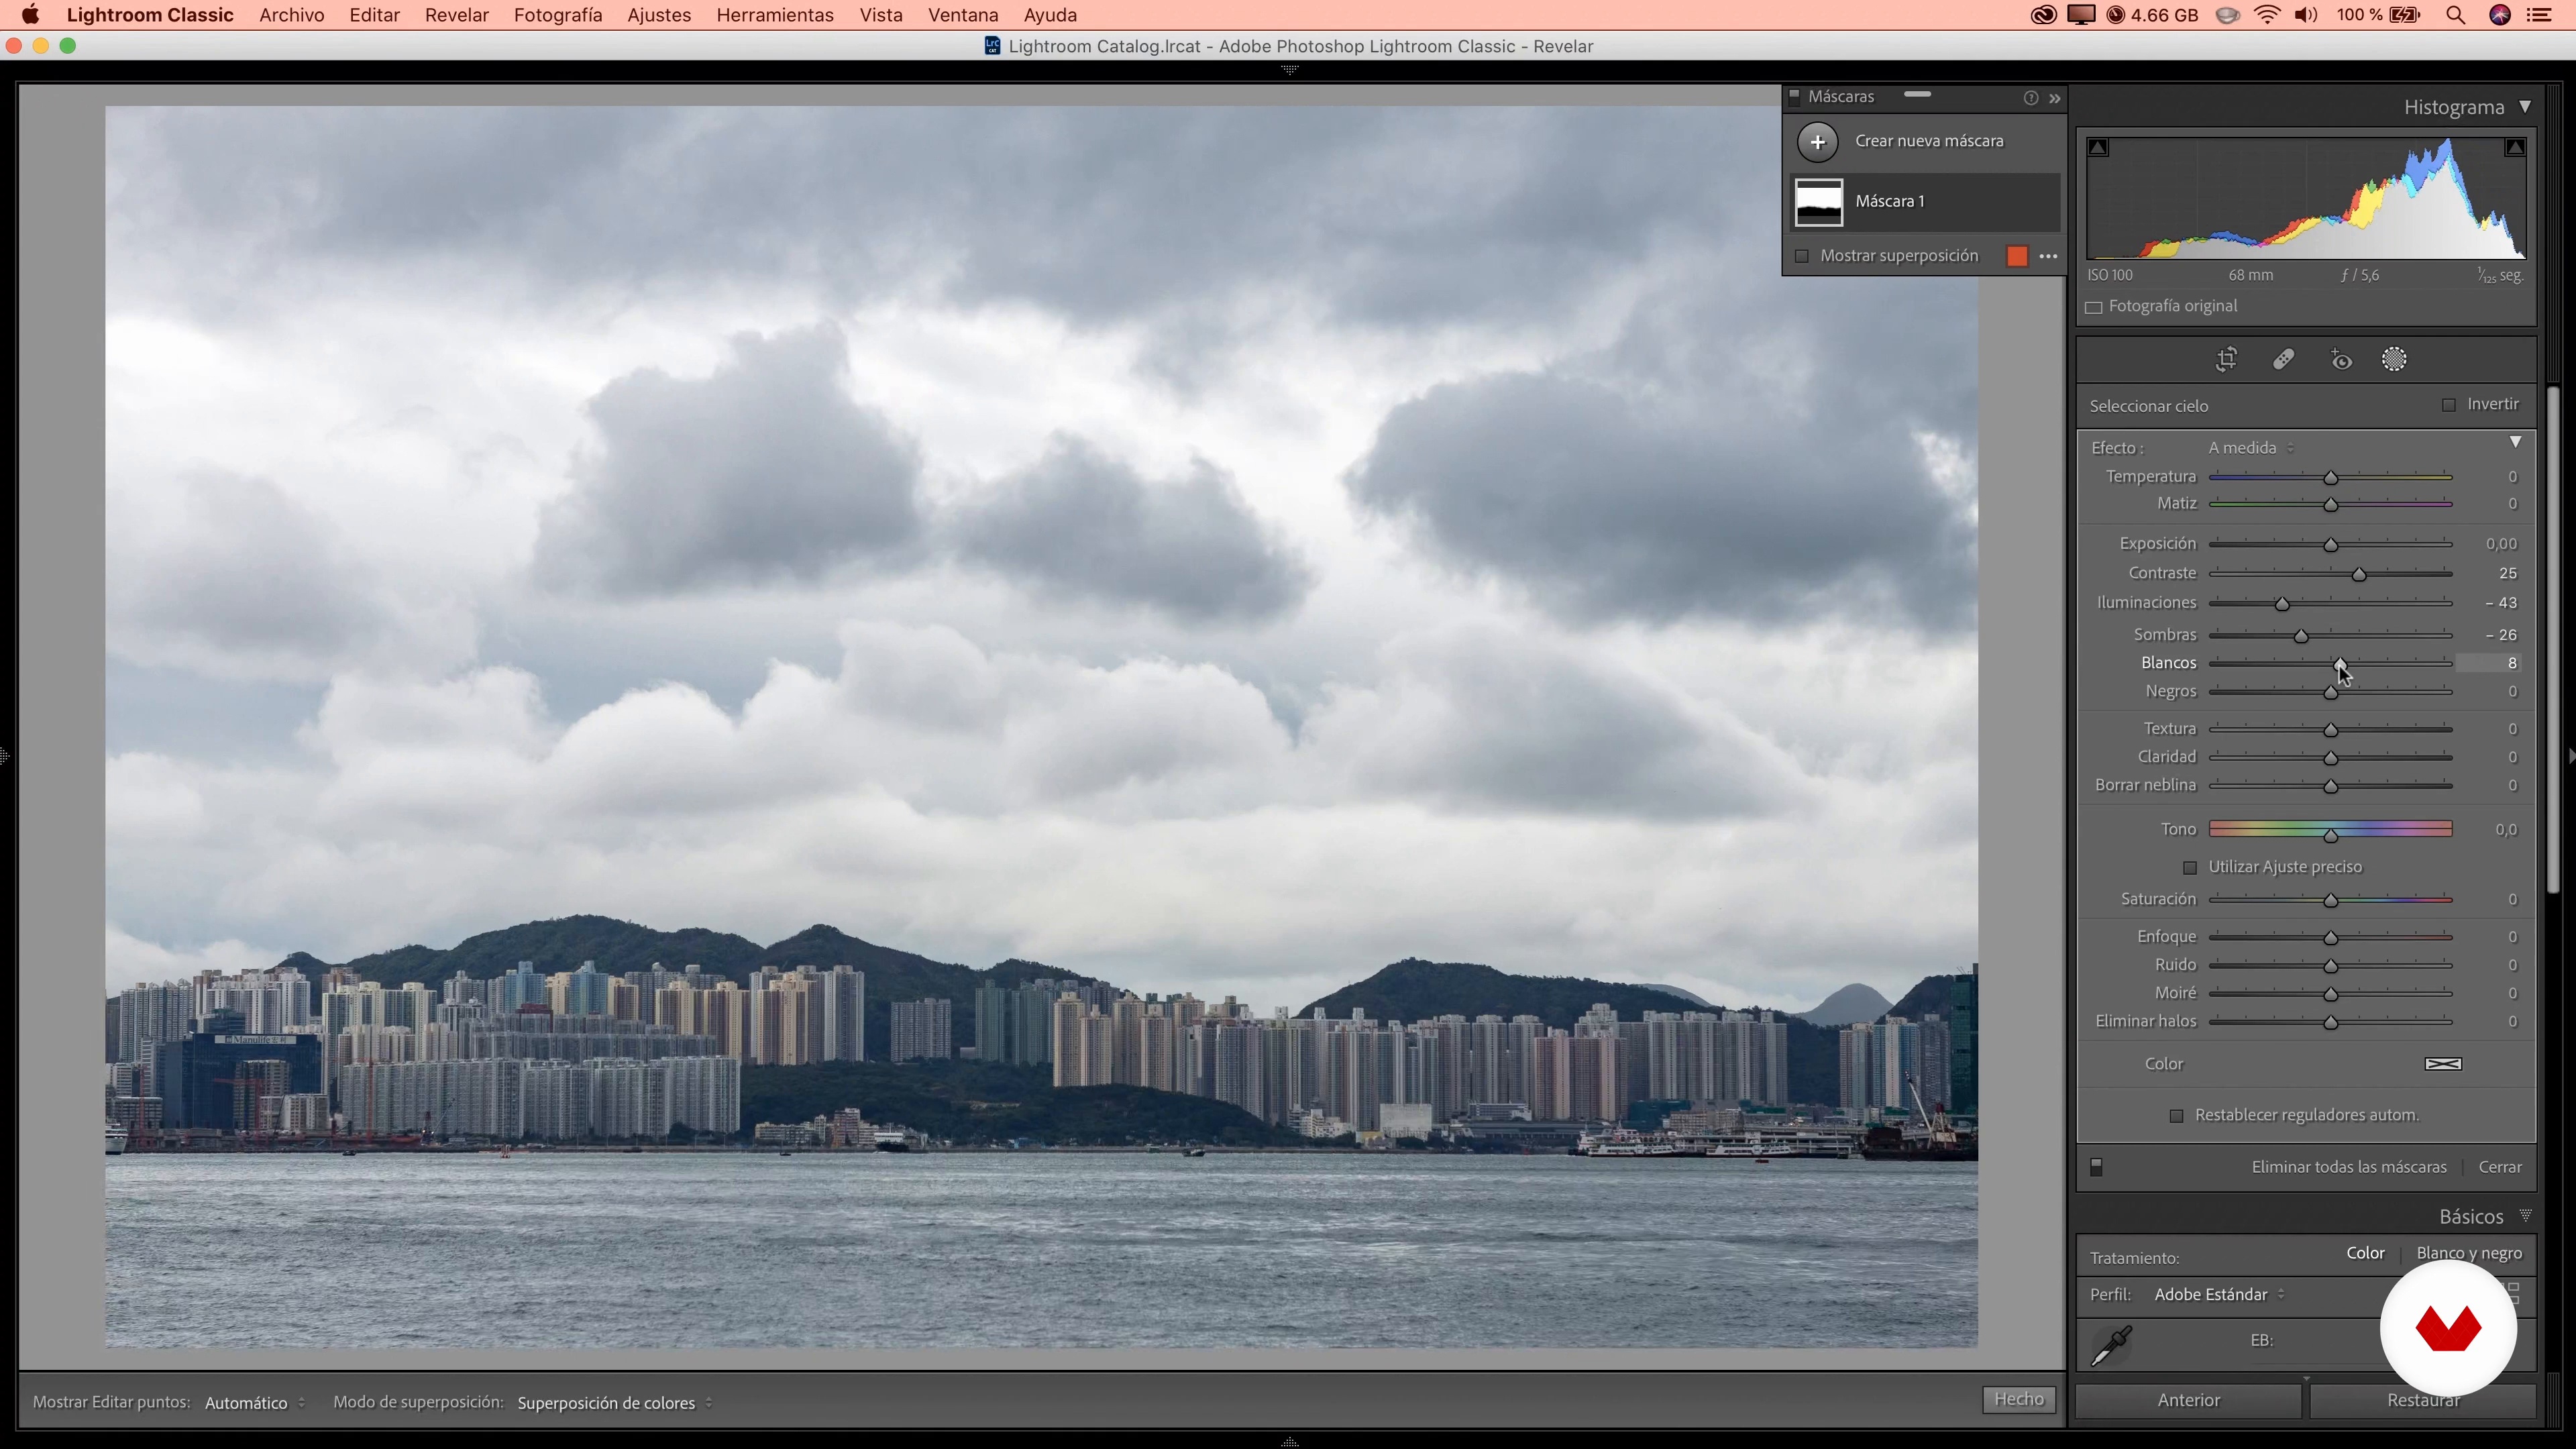Click the red overlay color swatch

coord(2017,257)
